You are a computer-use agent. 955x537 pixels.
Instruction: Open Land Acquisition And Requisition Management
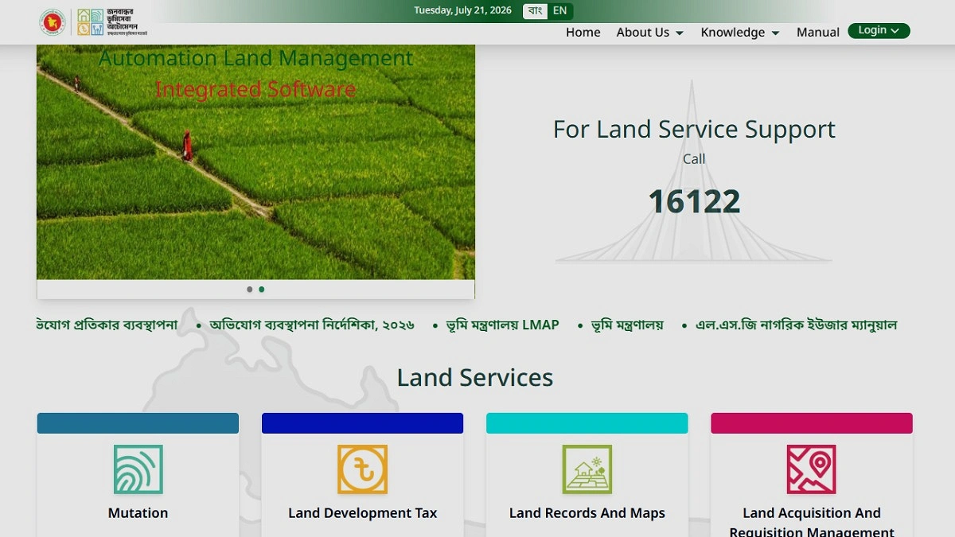coord(812,522)
